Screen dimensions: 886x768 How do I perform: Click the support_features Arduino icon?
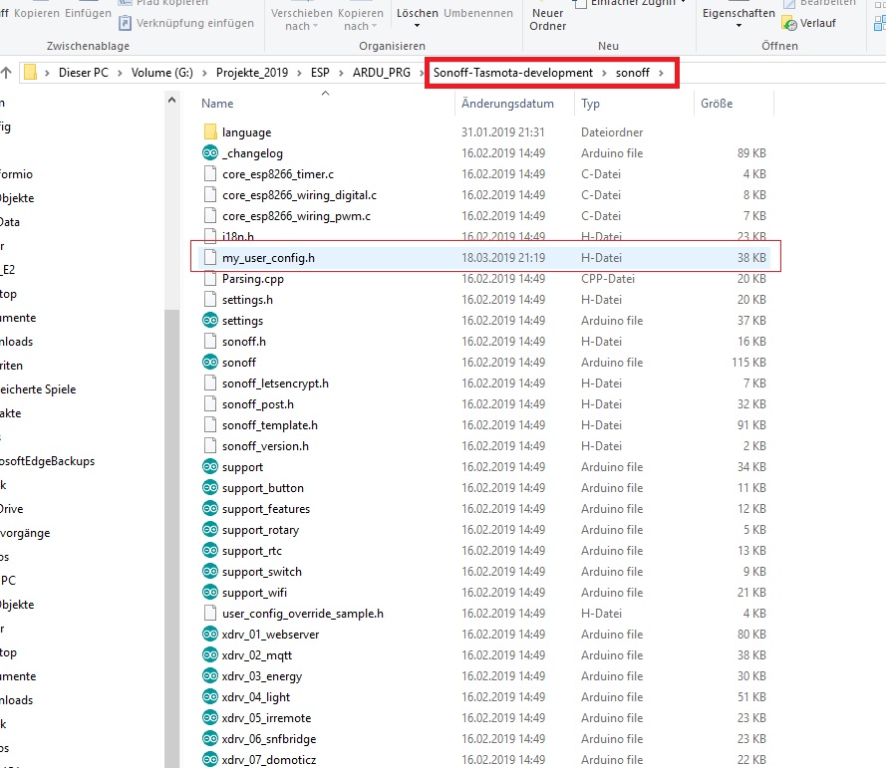tap(210, 508)
